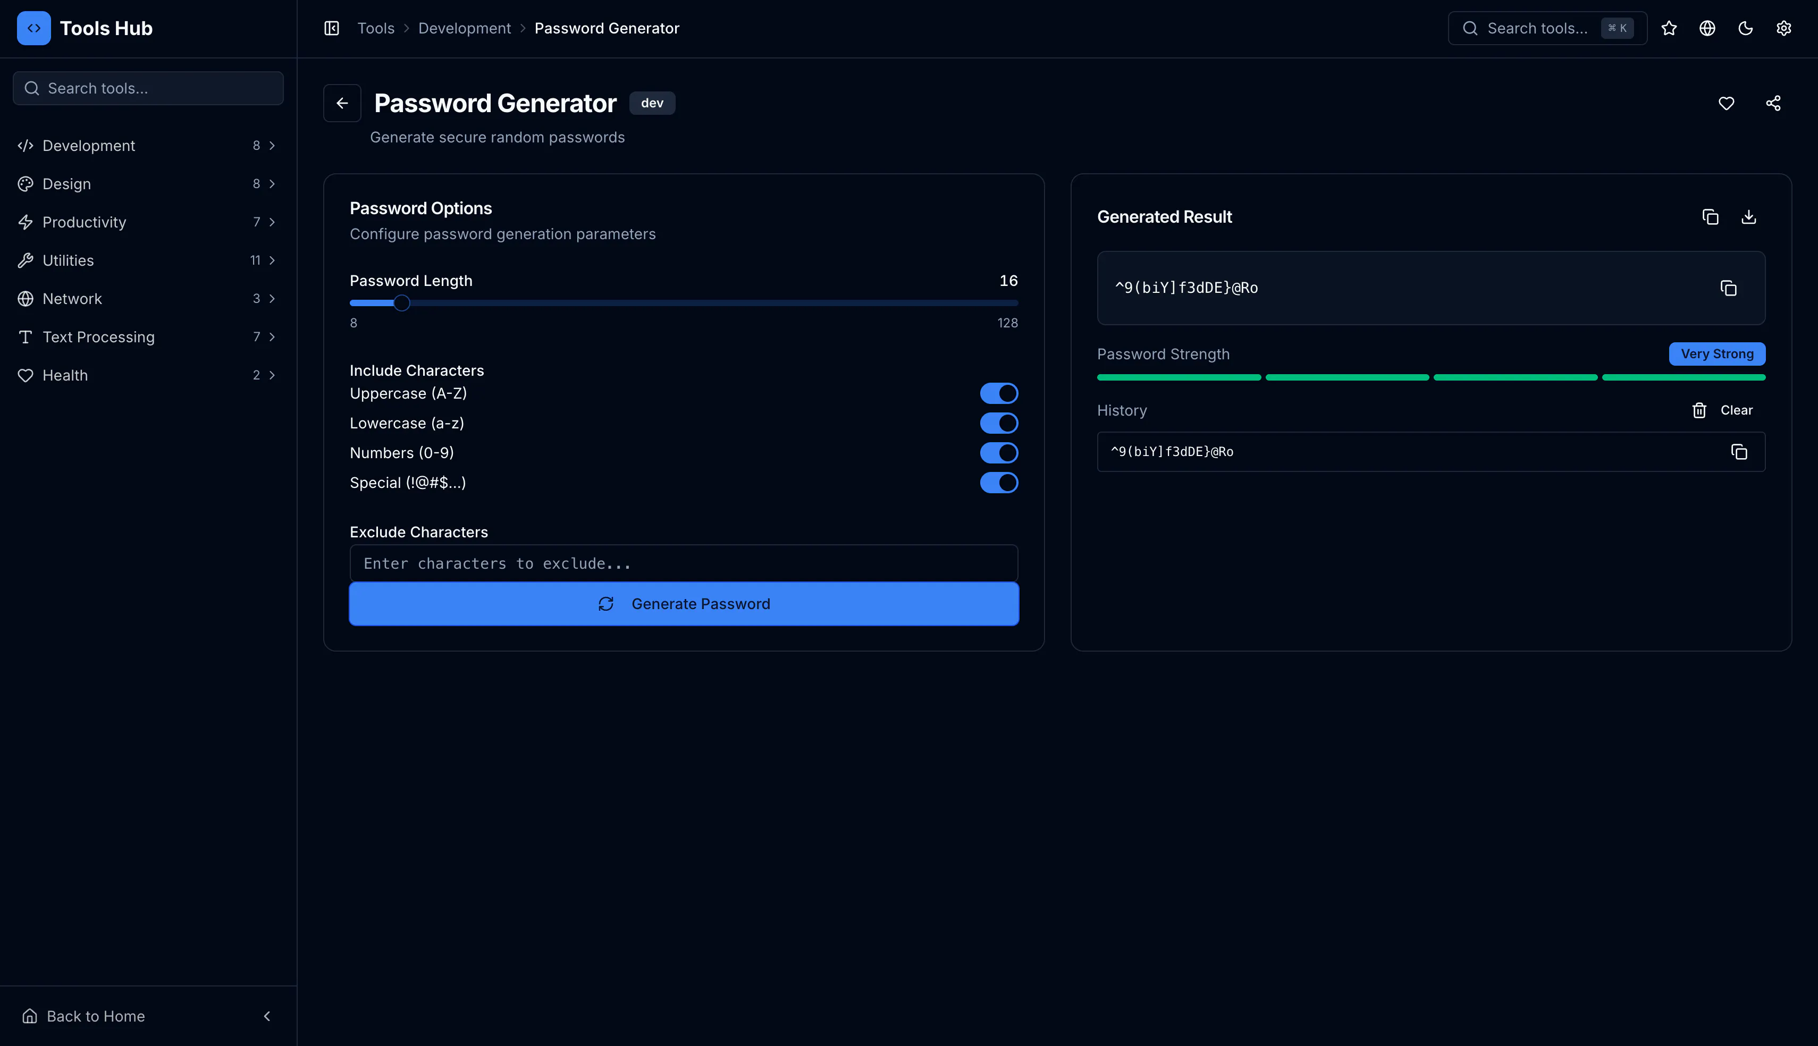Screen dimensions: 1818x1046
Task: Click the trash icon beside Clear
Action: (1699, 410)
